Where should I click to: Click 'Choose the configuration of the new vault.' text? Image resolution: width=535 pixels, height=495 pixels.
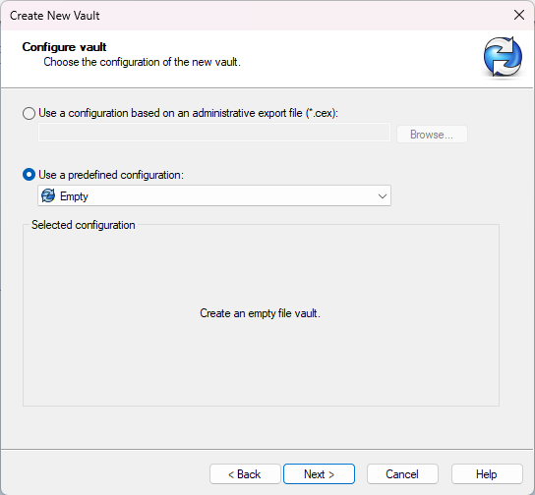coord(142,62)
